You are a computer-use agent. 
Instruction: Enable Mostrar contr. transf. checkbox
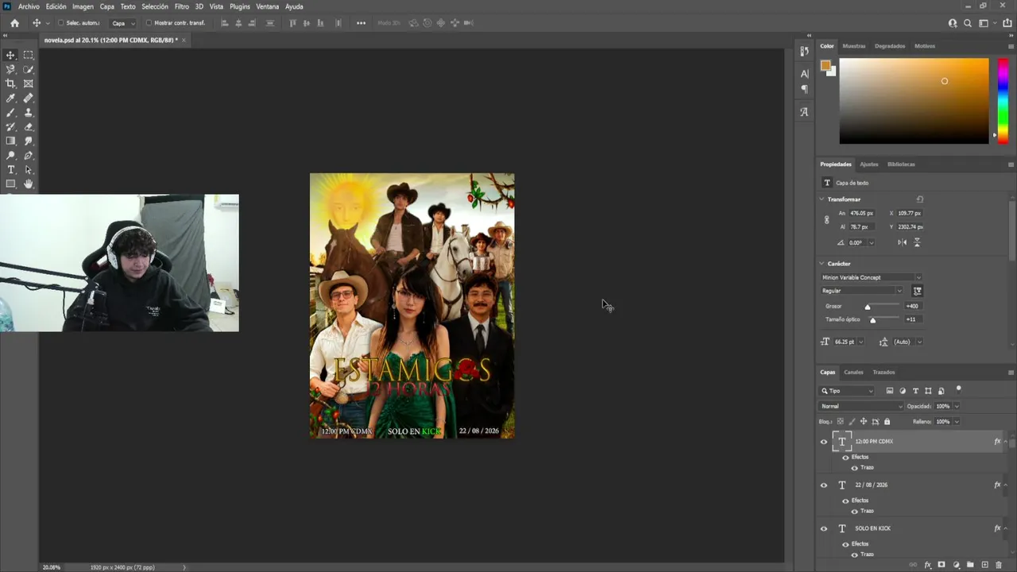(149, 23)
